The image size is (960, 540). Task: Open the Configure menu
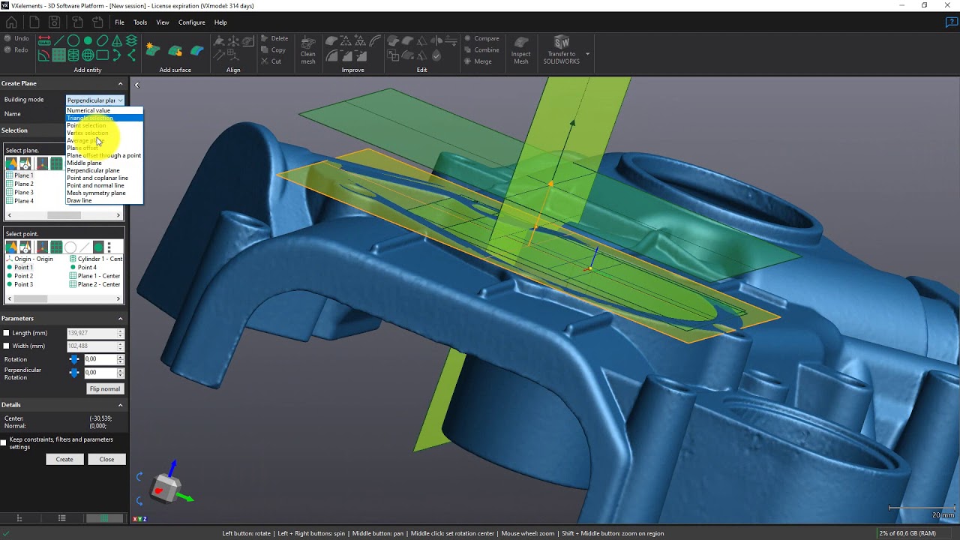click(x=191, y=22)
